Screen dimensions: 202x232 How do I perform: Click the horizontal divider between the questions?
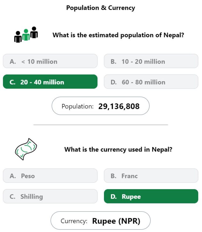pyautogui.click(x=101, y=125)
